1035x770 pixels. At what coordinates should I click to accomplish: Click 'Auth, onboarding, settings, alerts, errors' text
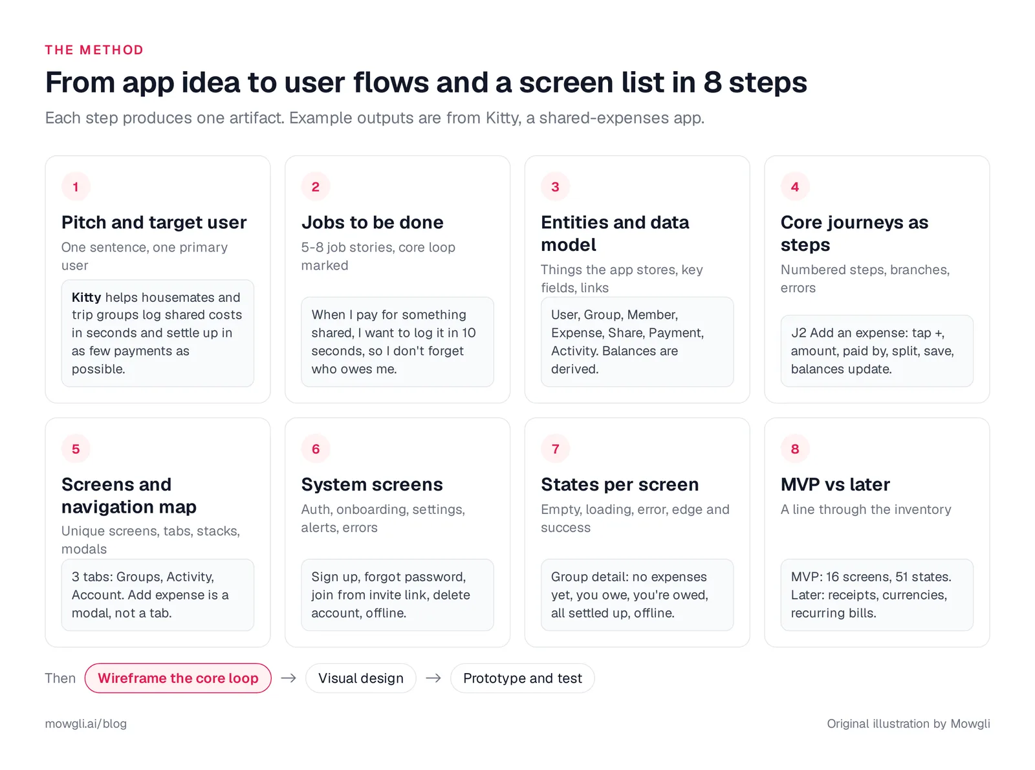click(x=383, y=519)
